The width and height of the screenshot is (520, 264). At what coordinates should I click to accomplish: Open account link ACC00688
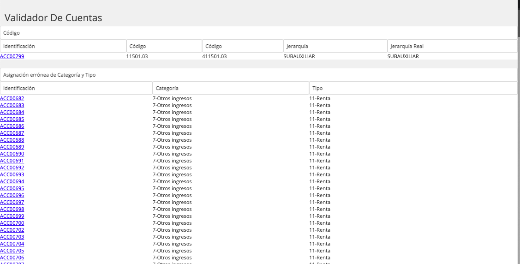pos(12,140)
